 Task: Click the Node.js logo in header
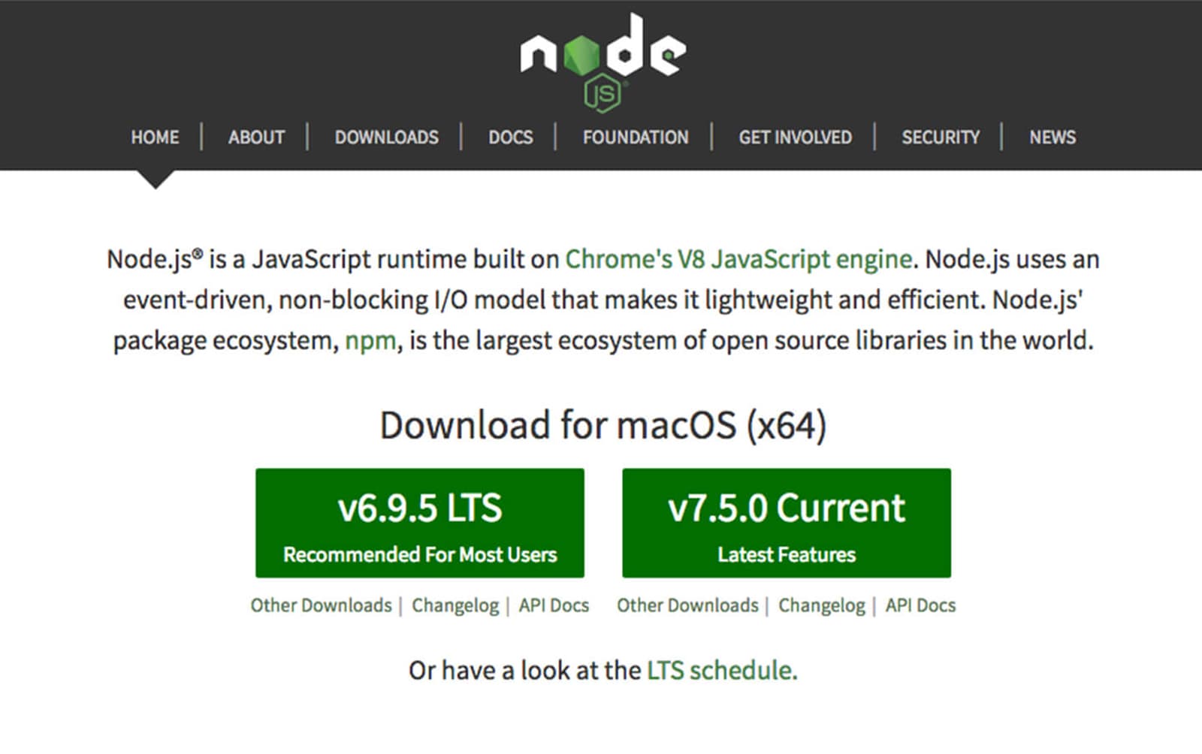pyautogui.click(x=603, y=62)
